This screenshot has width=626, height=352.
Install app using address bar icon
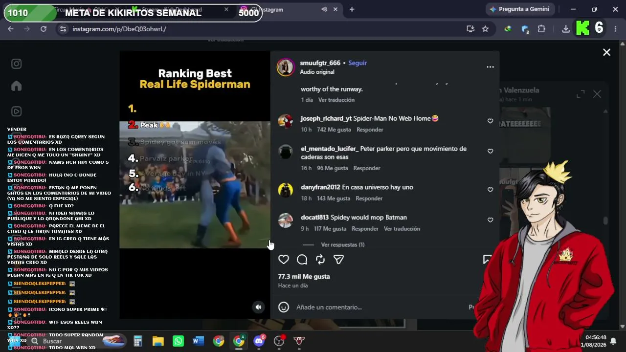click(x=470, y=29)
